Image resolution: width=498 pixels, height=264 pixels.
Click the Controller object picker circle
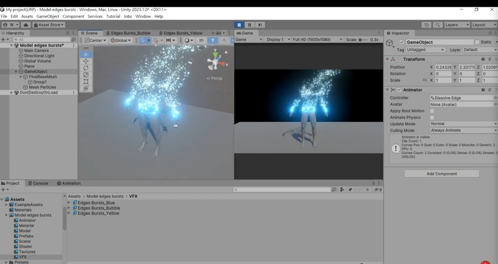tap(496, 98)
